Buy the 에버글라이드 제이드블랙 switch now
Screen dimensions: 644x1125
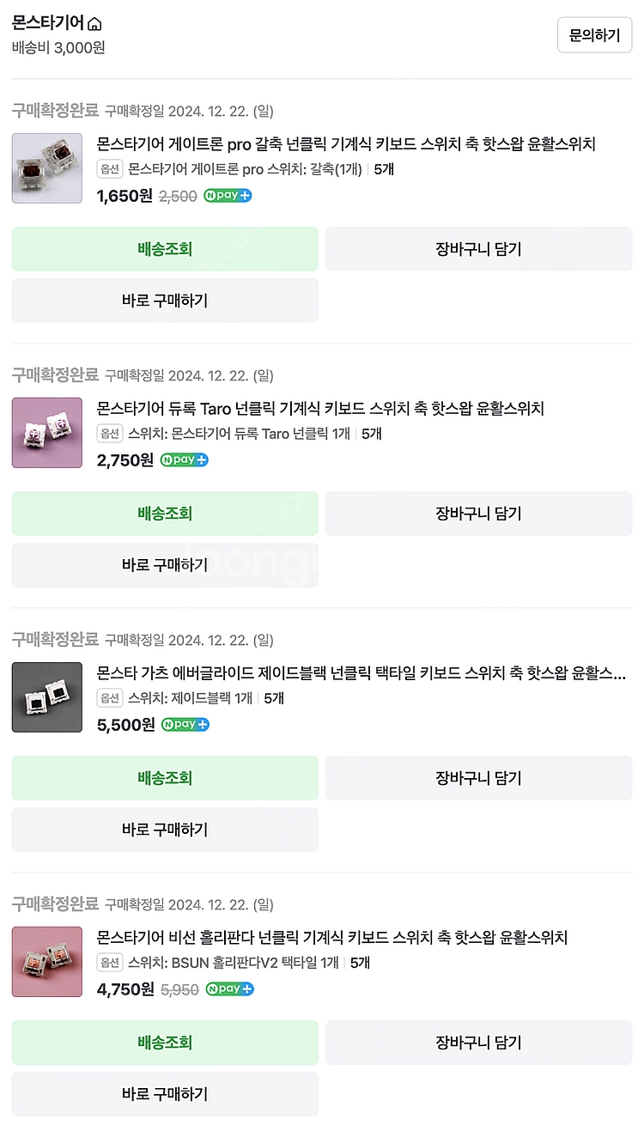pos(165,830)
